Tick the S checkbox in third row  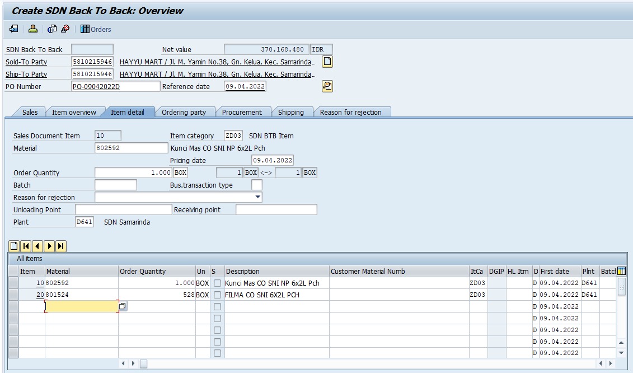click(x=217, y=307)
